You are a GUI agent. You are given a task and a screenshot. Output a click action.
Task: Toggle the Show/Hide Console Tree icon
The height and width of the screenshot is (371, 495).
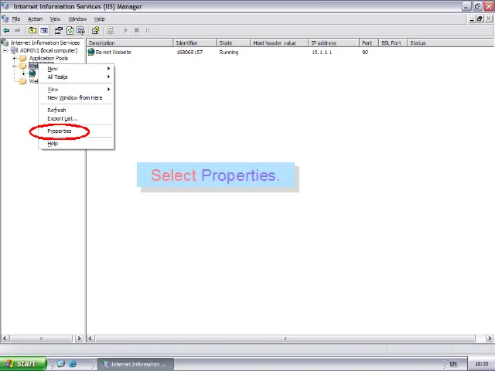click(44, 31)
